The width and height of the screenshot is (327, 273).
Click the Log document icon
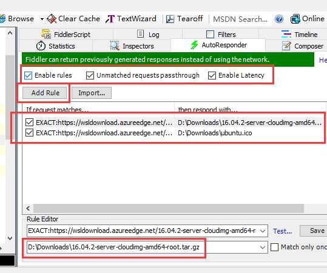point(140,34)
